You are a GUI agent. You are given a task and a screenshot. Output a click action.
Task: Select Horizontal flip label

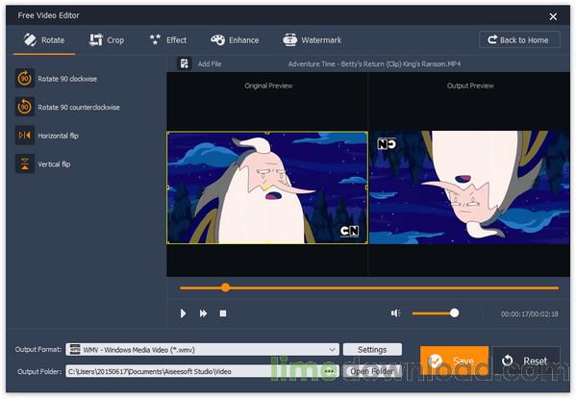point(58,136)
